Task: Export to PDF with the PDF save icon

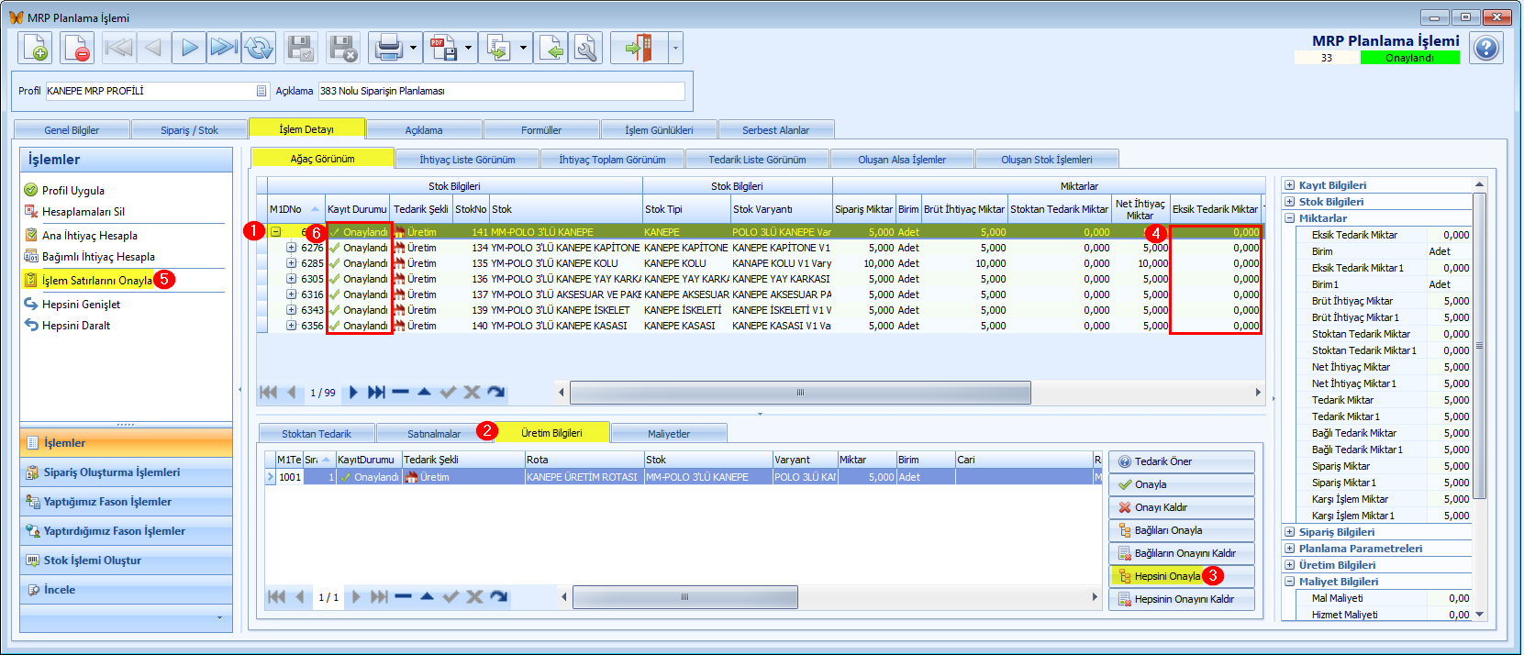Action: [x=443, y=48]
